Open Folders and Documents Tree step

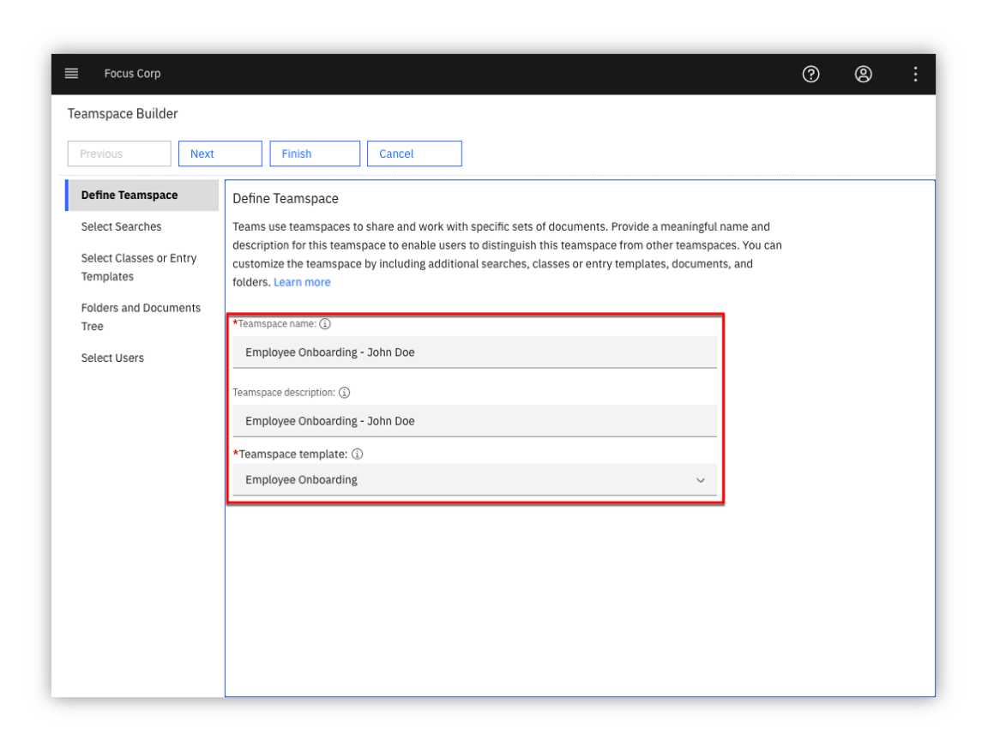141,316
